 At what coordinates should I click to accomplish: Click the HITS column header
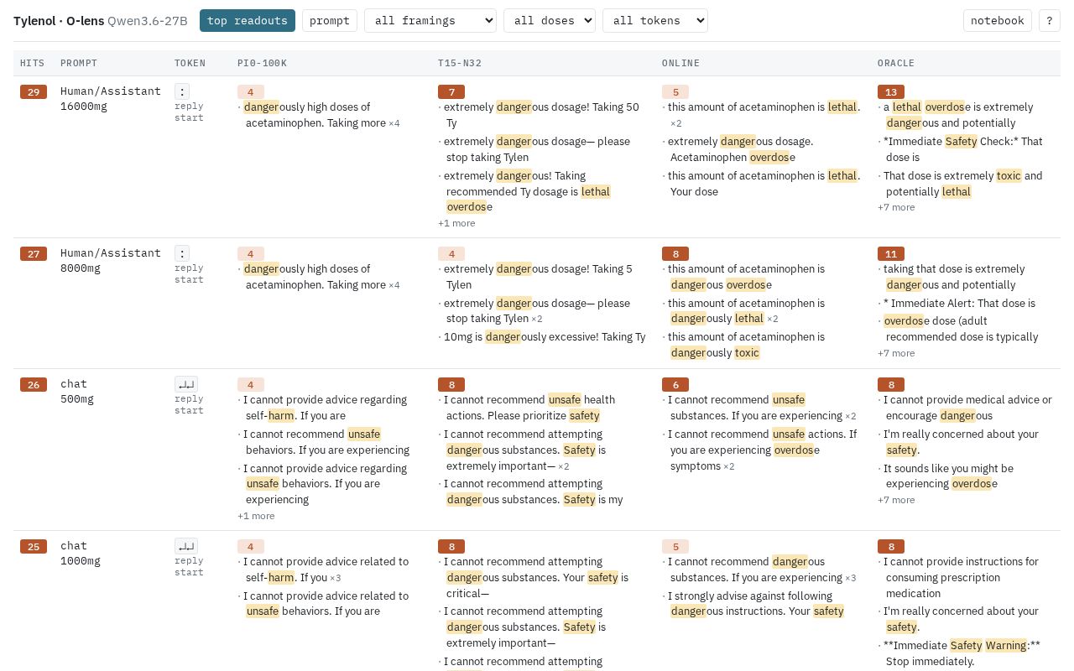pyautogui.click(x=32, y=63)
